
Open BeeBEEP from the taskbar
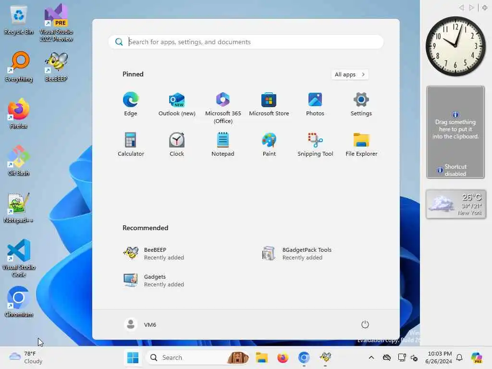pyautogui.click(x=325, y=357)
